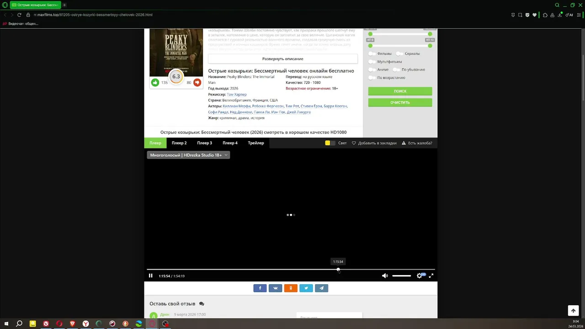Launch Vivaldi from the taskbar

[x=46, y=324]
